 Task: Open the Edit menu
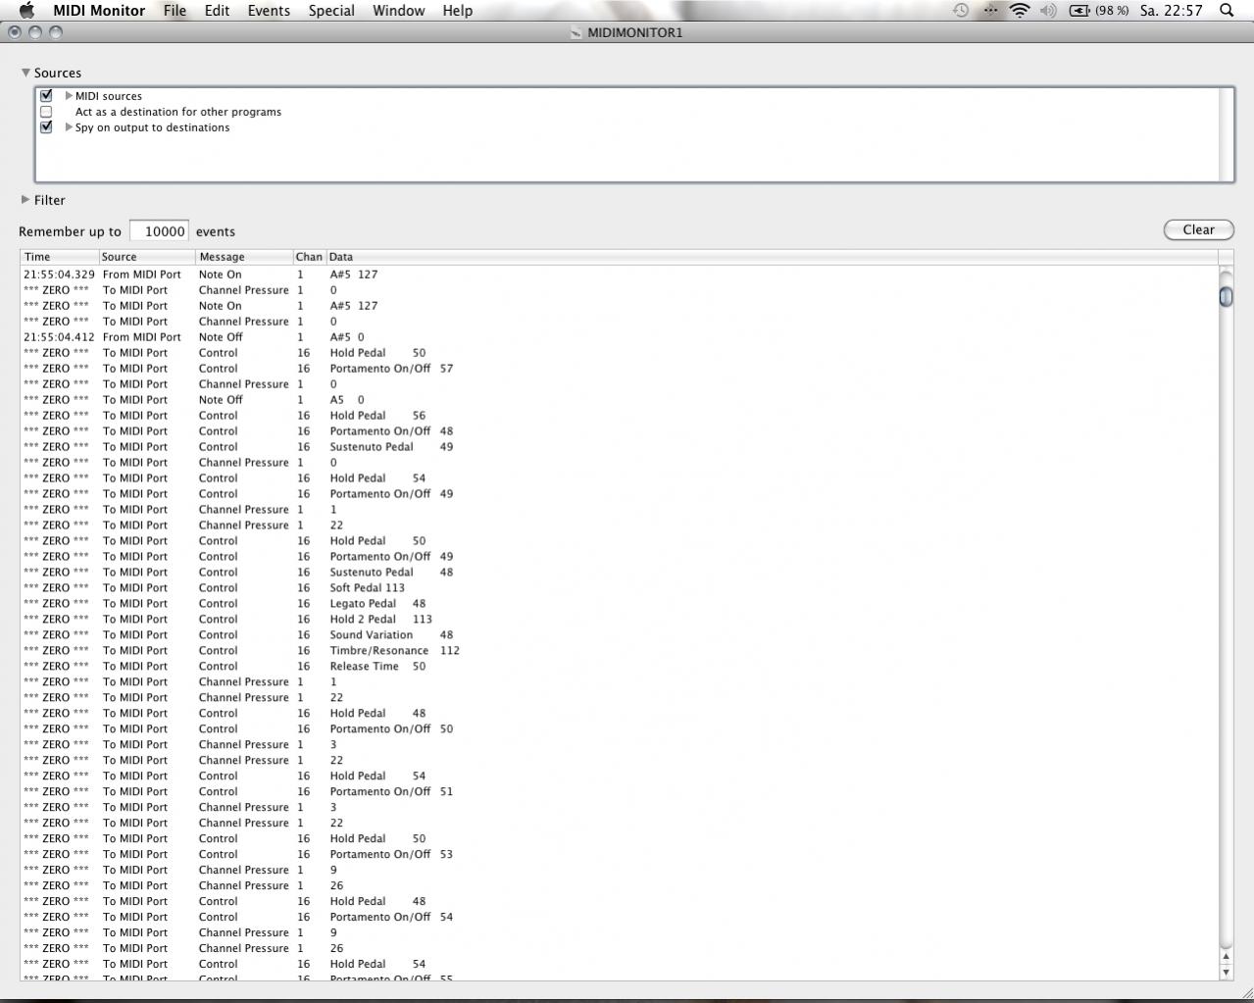[217, 10]
